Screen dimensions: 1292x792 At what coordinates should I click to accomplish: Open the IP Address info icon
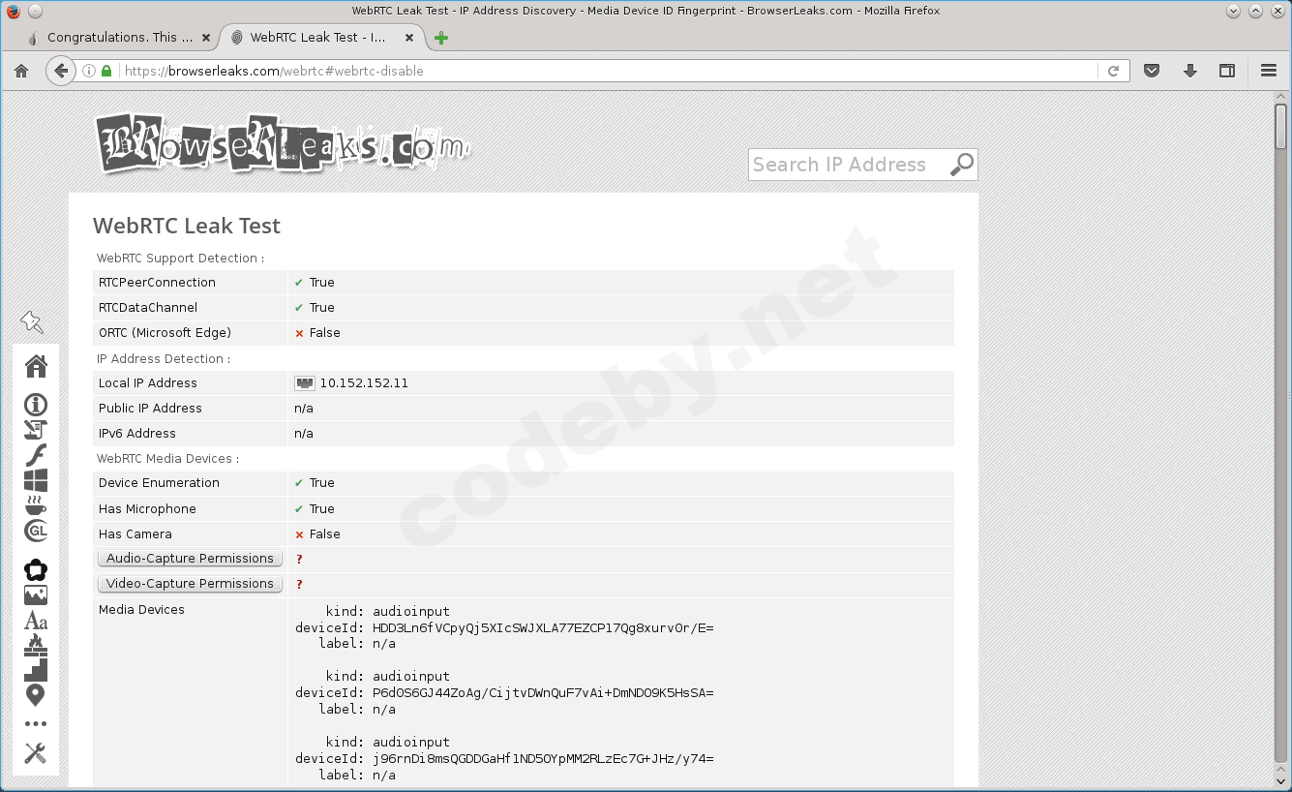36,405
